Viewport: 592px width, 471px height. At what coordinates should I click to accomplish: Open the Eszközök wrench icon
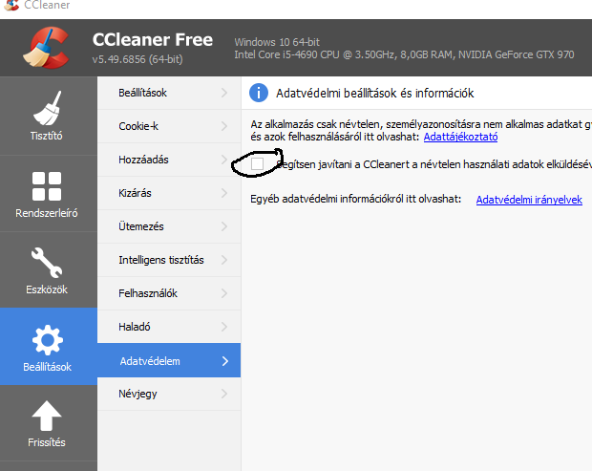coord(47,263)
